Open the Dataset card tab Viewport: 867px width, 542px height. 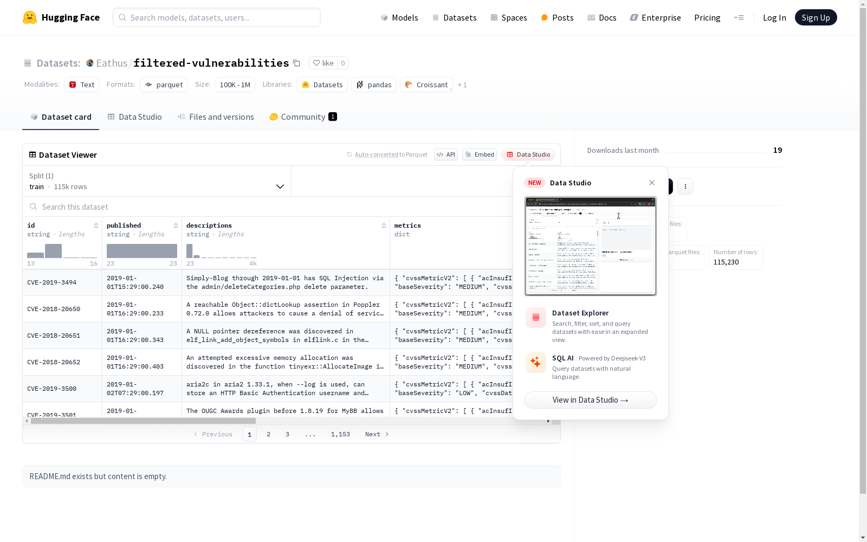[61, 117]
